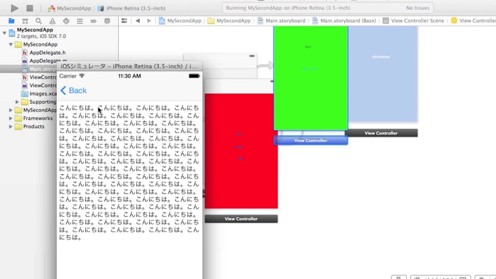
Task: Show the Project navigator folder icon
Action: 11,21
